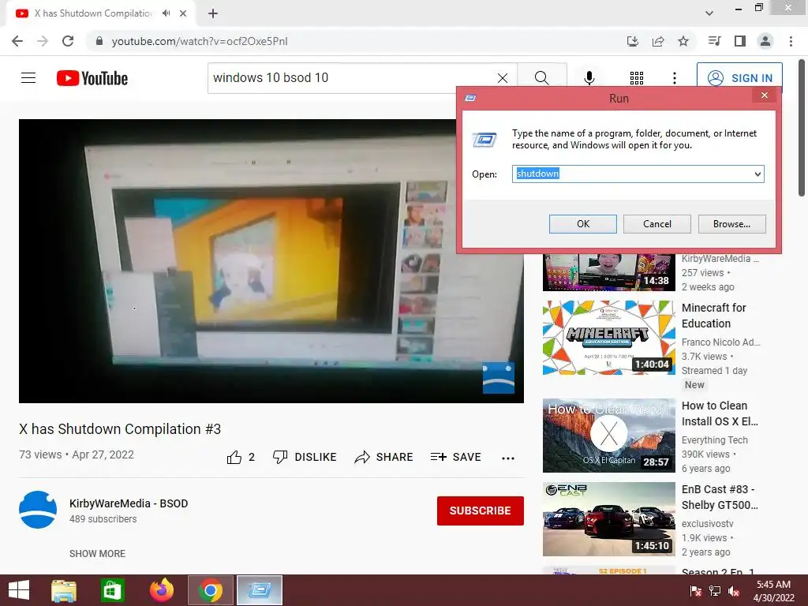The height and width of the screenshot is (606, 808).
Task: Click Browse... in the Run dialog
Action: pyautogui.click(x=731, y=224)
